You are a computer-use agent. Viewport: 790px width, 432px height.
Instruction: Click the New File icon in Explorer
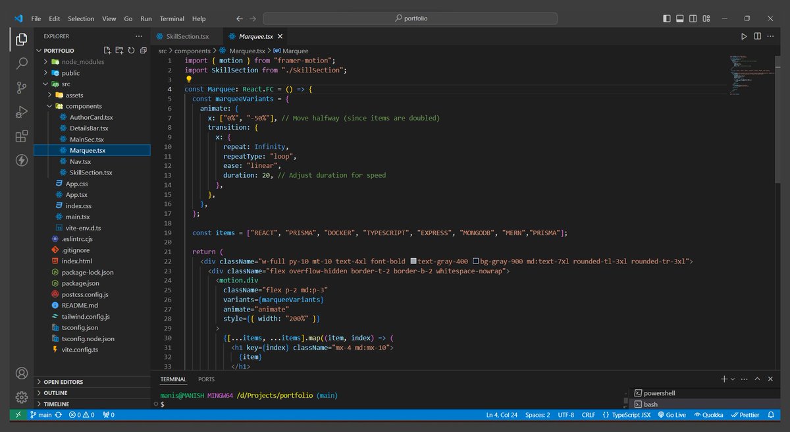point(107,50)
